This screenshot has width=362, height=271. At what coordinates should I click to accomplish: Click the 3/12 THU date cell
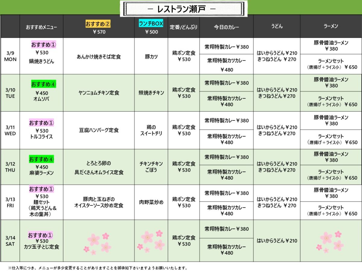pyautogui.click(x=10, y=167)
